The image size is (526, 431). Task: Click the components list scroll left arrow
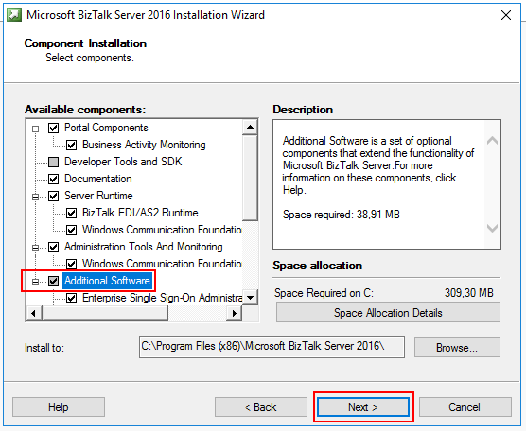33,314
